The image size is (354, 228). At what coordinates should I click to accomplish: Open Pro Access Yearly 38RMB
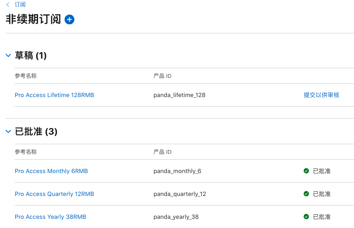[x=50, y=217]
